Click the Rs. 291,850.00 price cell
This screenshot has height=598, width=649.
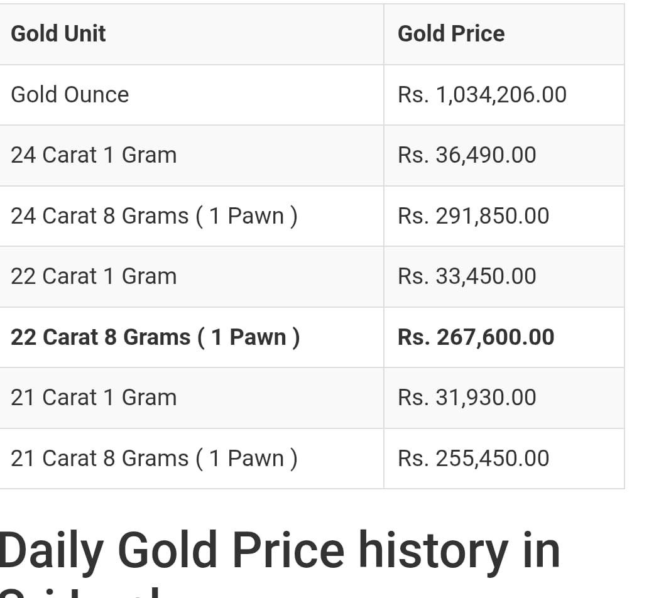pos(474,216)
